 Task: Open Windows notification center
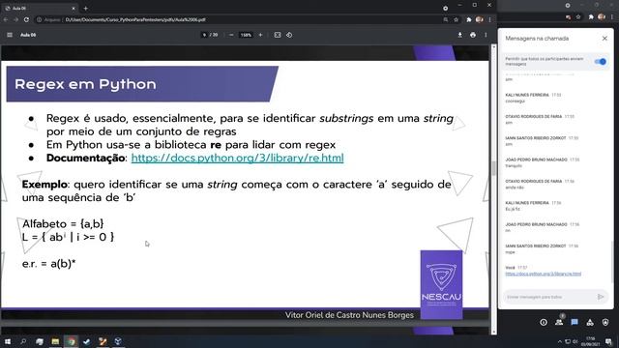tap(609, 341)
